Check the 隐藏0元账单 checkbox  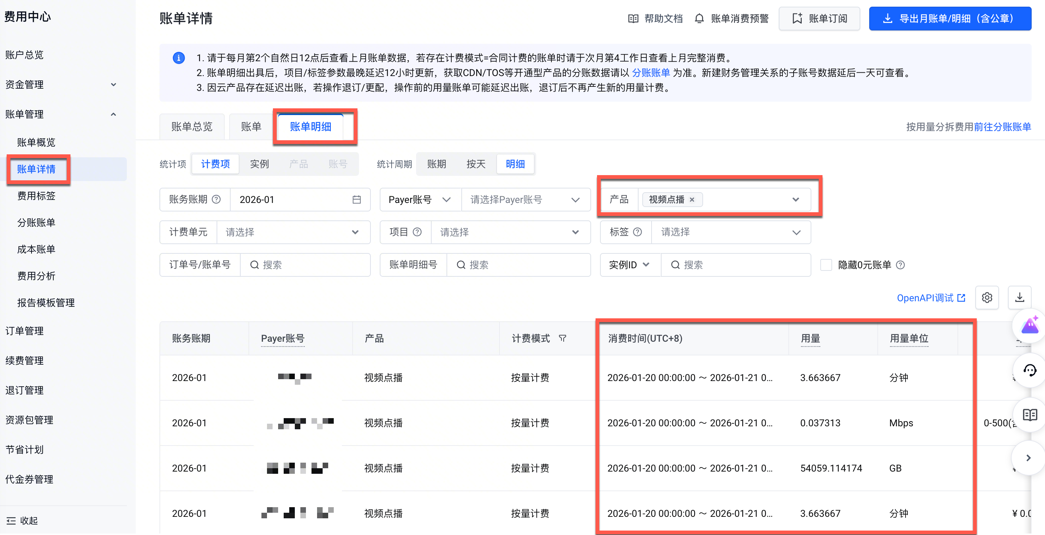(x=826, y=265)
